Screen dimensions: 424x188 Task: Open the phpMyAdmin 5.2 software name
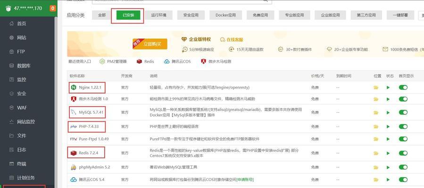[x=94, y=167]
